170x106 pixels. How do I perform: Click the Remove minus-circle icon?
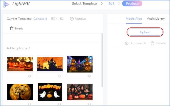pyautogui.click(x=72, y=19)
